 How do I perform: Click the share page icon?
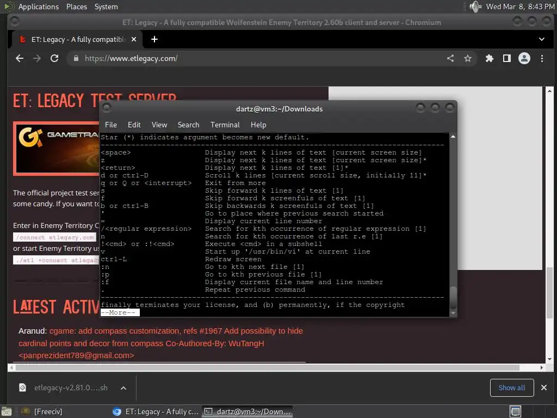[x=450, y=58]
